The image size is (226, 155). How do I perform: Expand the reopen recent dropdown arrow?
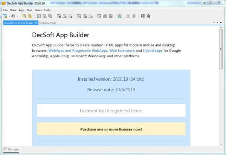coord(18,16)
